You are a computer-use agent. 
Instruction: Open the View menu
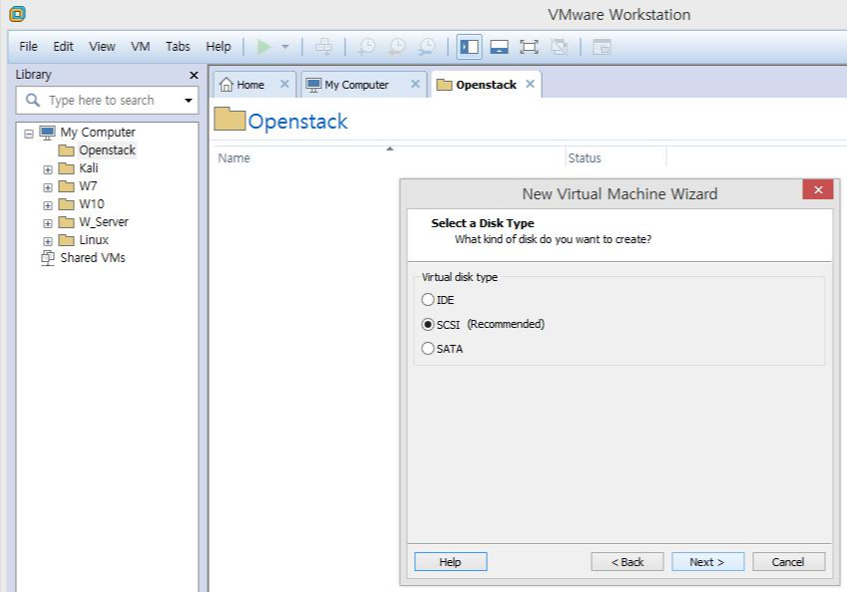102,47
